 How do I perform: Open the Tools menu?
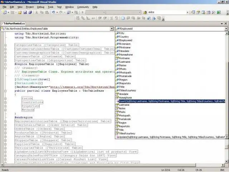click(x=50, y=7)
